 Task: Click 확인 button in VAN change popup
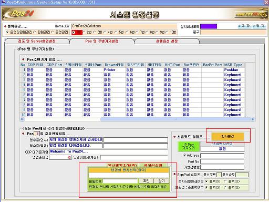[146, 181]
